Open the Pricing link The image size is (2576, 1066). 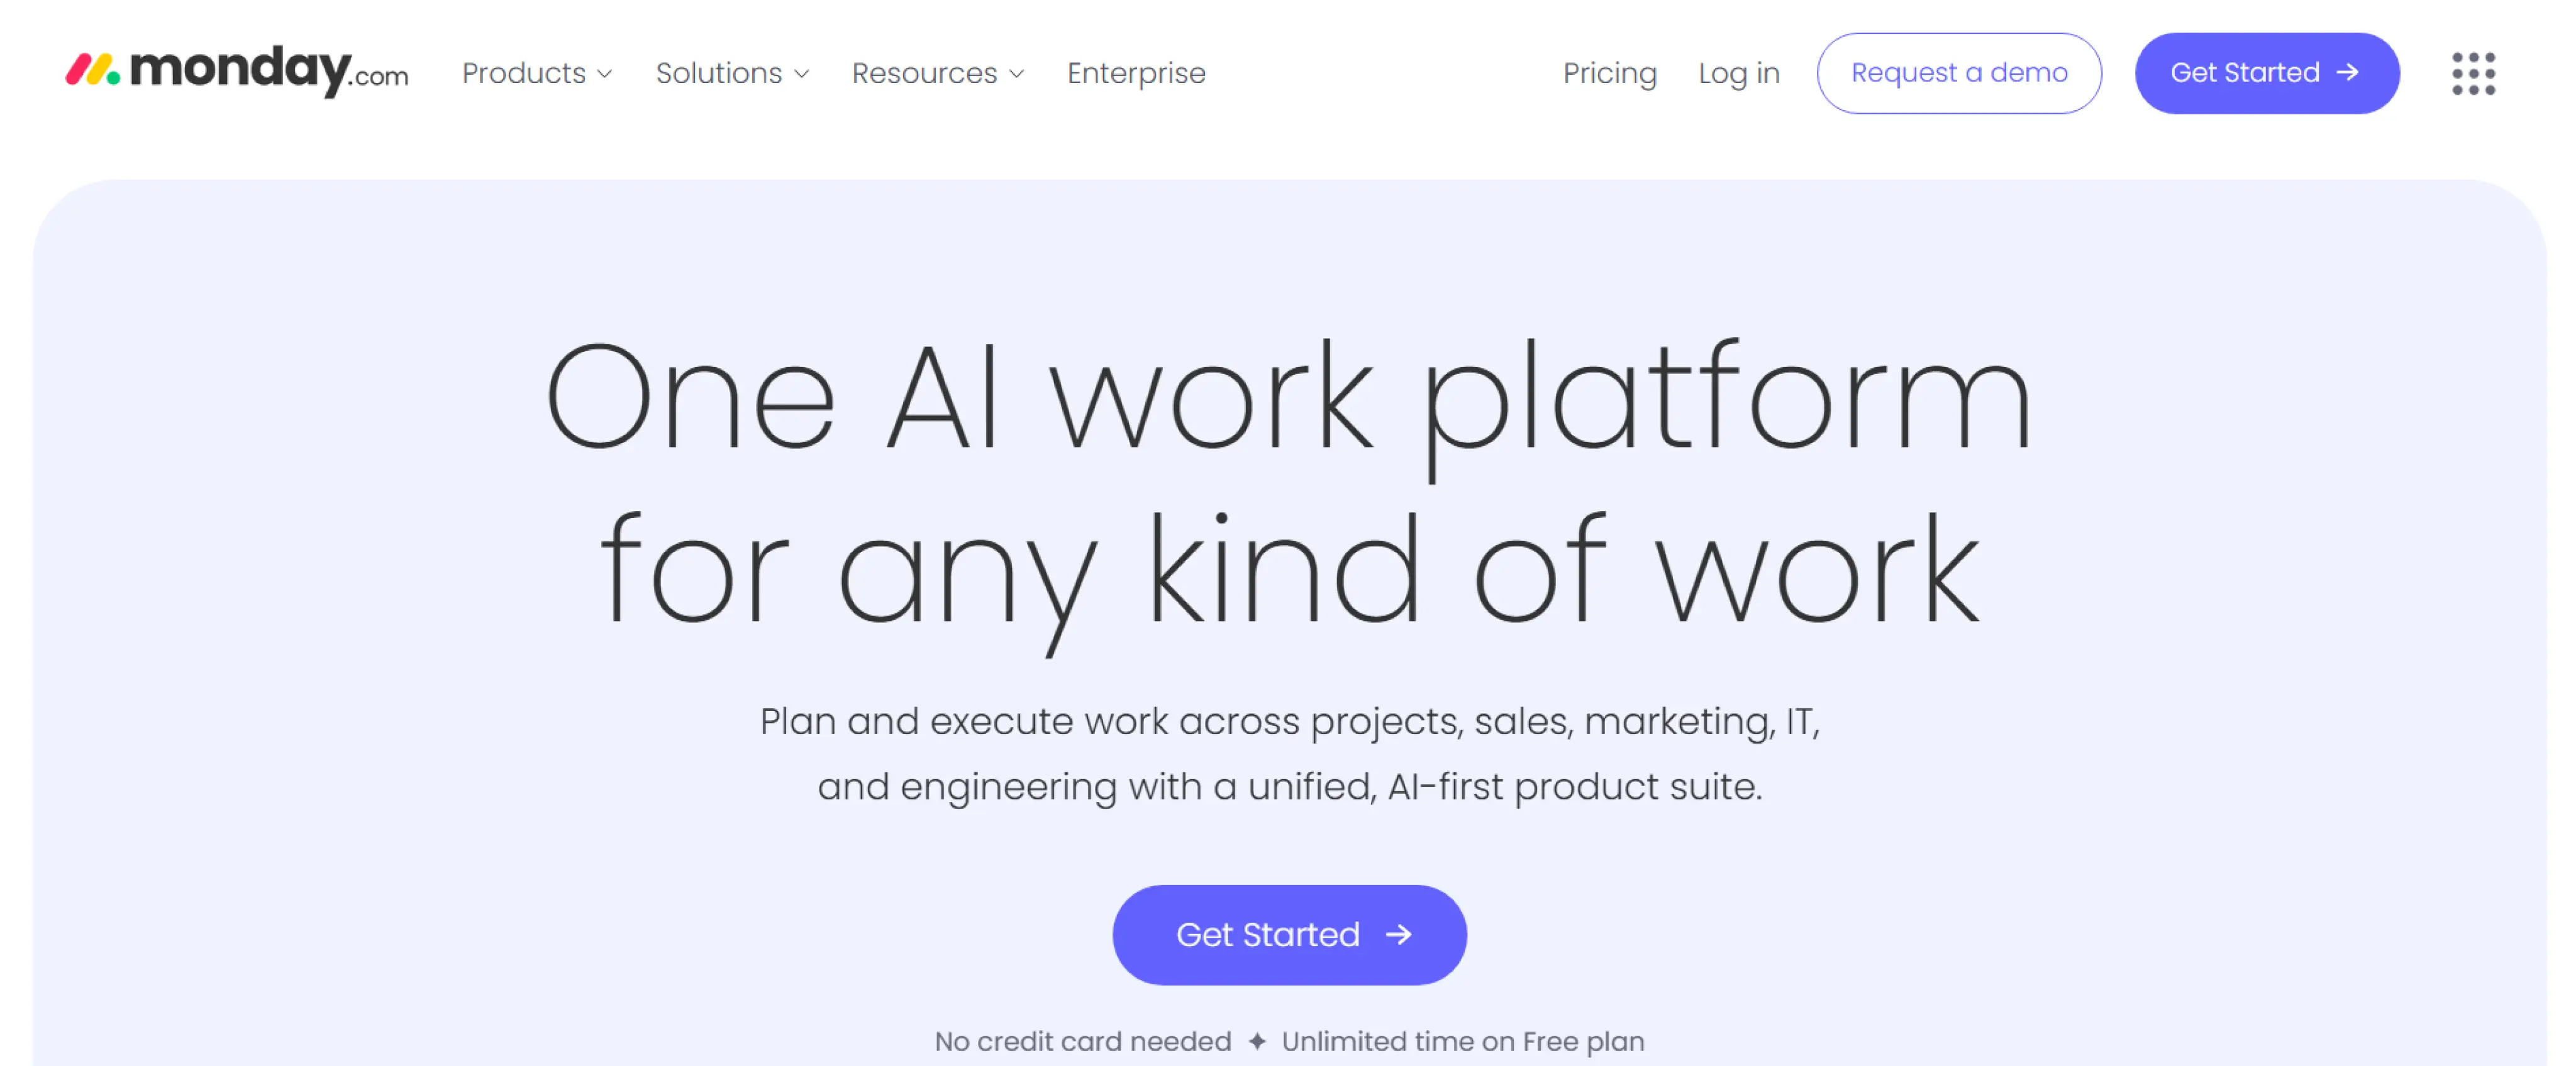1609,73
